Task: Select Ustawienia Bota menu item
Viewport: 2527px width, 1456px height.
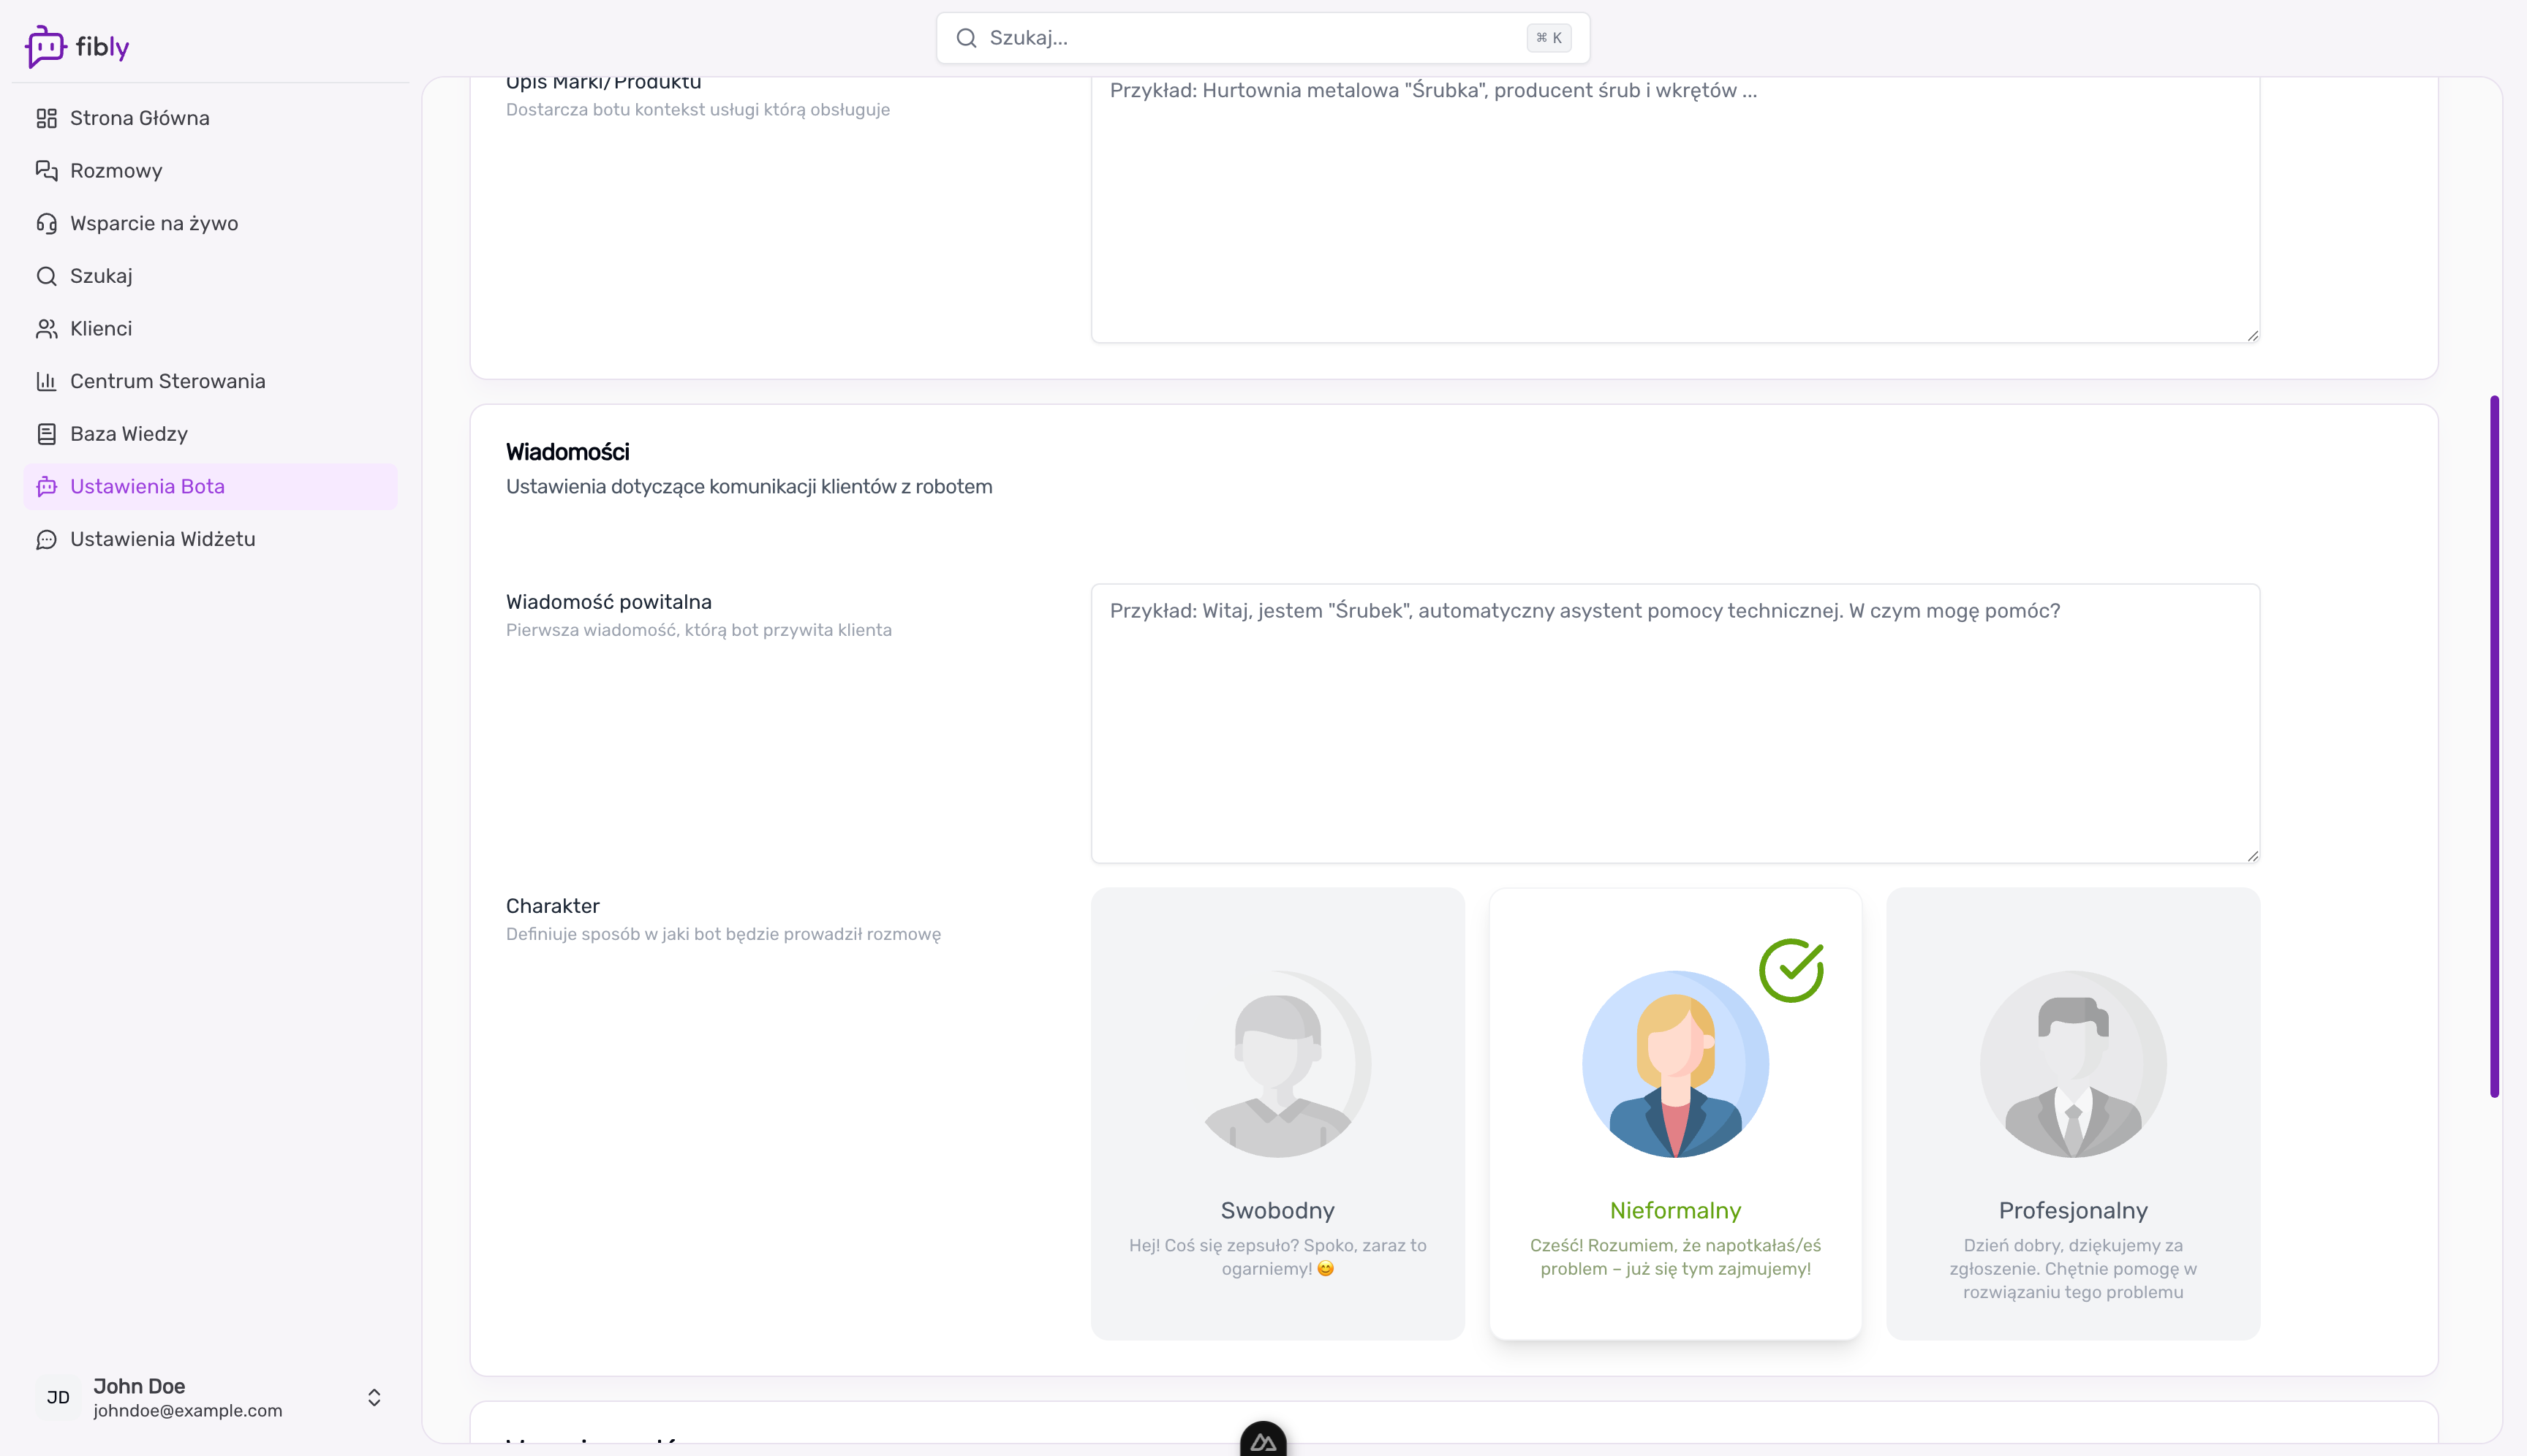Action: 210,487
